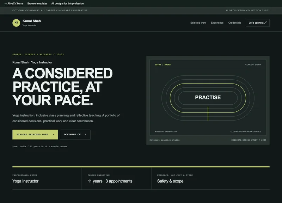Click the 'Professional Focus' heading

(x=25, y=175)
